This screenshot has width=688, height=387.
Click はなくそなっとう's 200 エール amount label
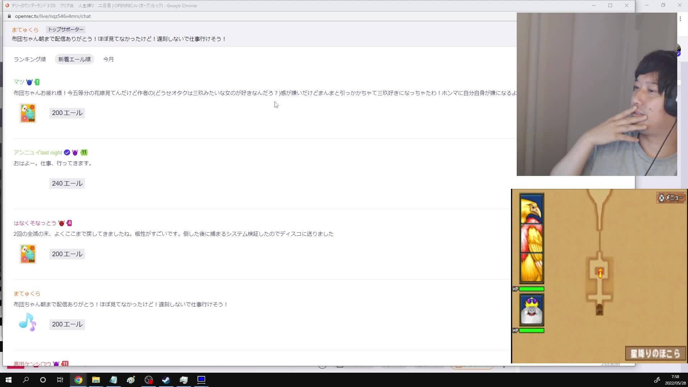[x=67, y=254]
